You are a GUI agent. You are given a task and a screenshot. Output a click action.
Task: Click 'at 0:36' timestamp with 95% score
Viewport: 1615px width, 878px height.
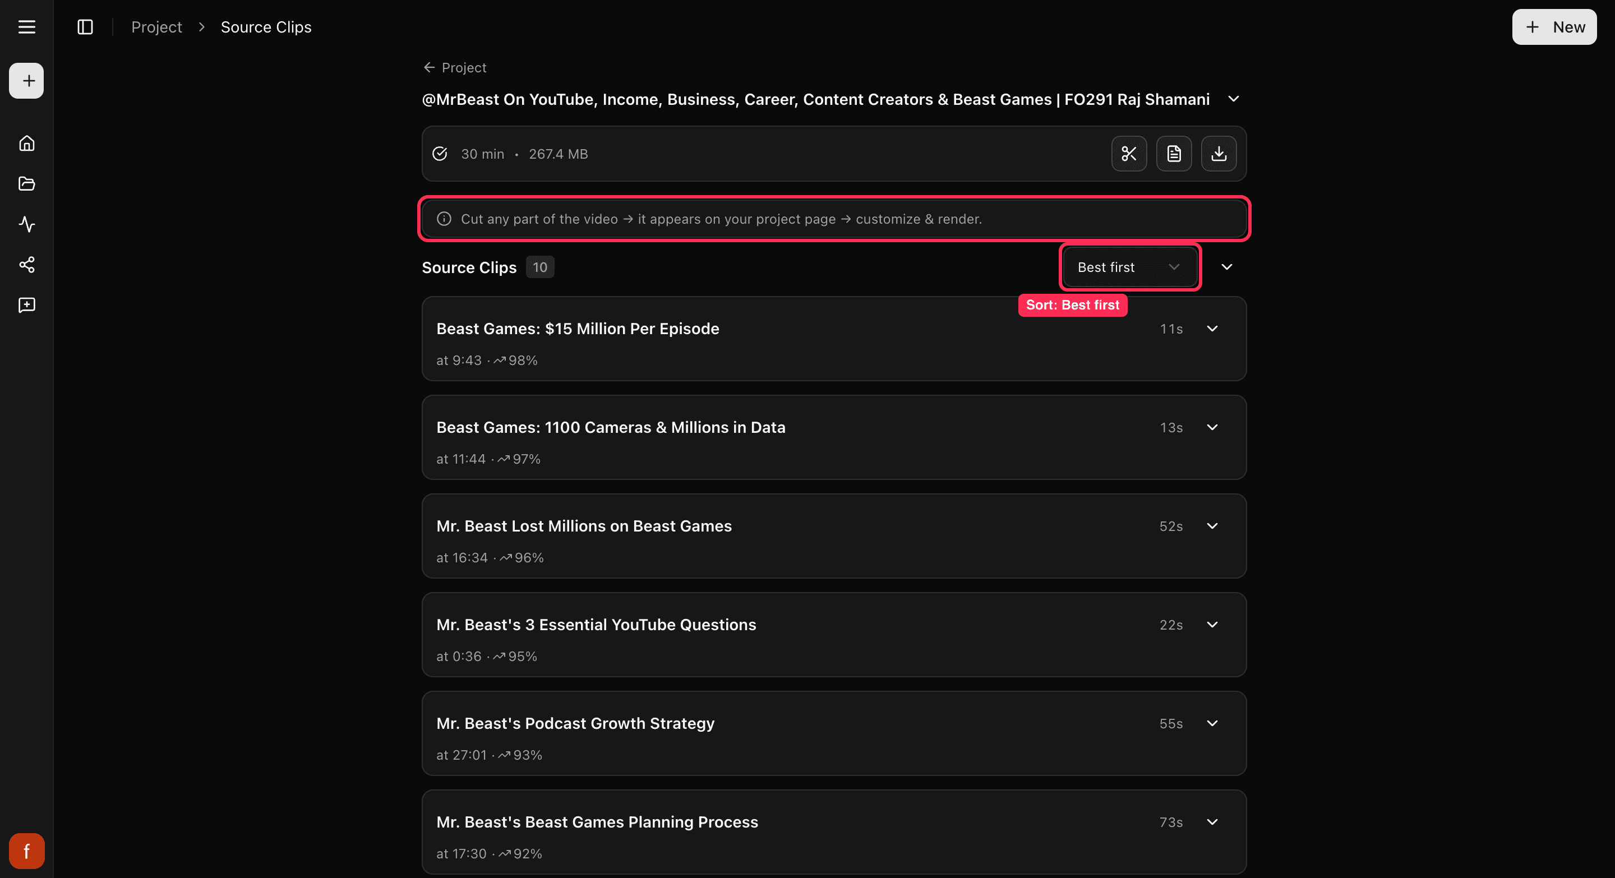(x=487, y=657)
